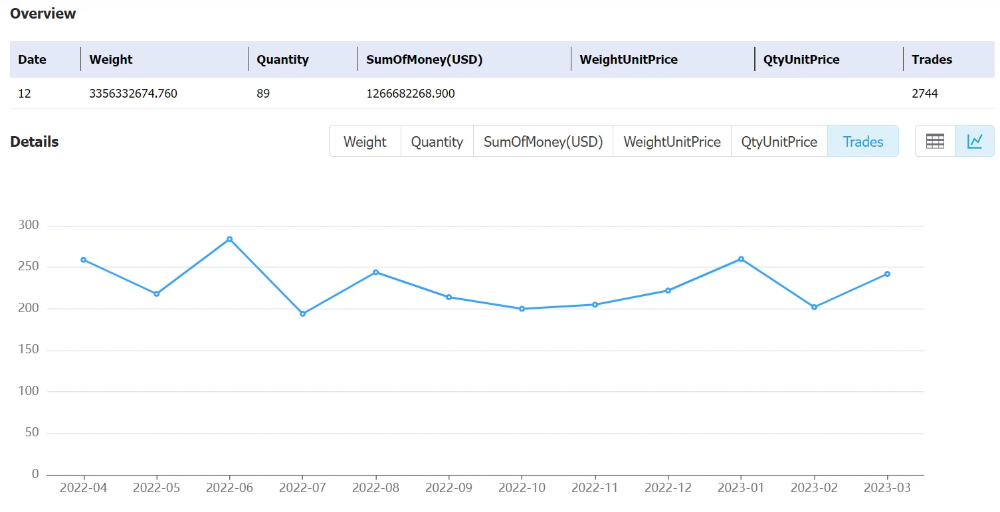Viewport: 1000px width, 512px height.
Task: Click the 2022-11 data point
Action: tap(595, 305)
